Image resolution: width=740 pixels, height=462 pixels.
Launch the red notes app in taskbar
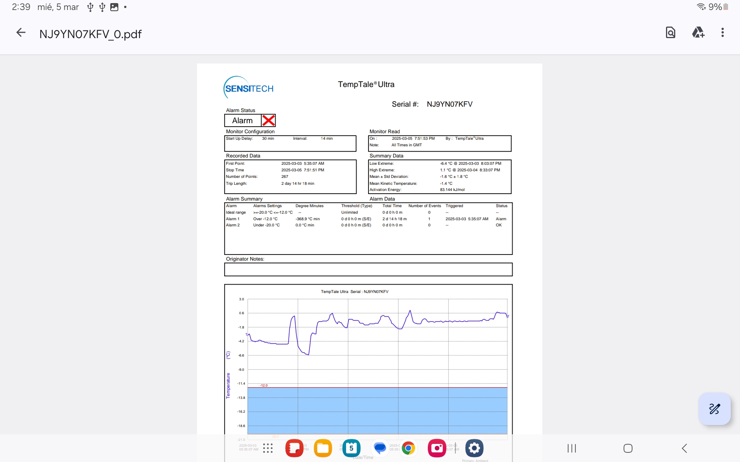click(x=294, y=448)
